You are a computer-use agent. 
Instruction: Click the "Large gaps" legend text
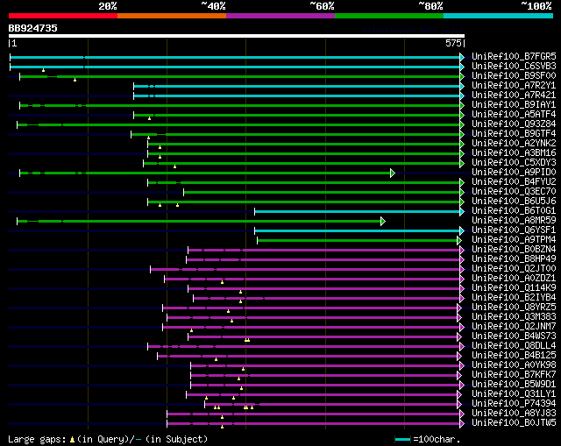point(37,440)
